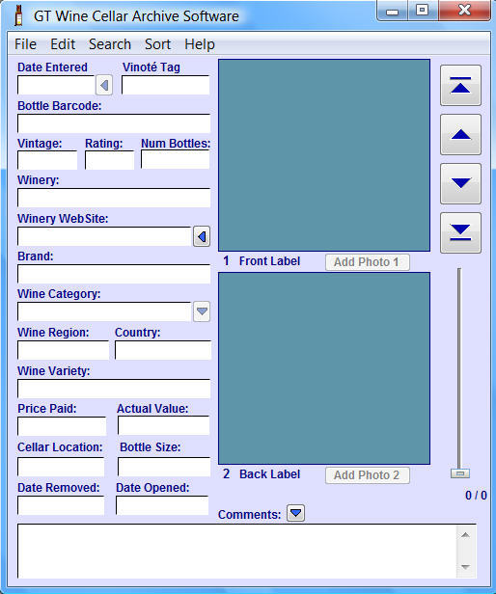The image size is (496, 594).
Task: Open the Sort menu
Action: click(157, 44)
